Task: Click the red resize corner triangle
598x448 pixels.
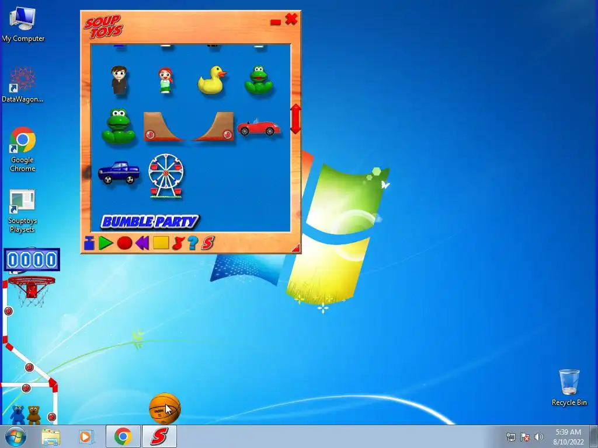Action: point(296,249)
